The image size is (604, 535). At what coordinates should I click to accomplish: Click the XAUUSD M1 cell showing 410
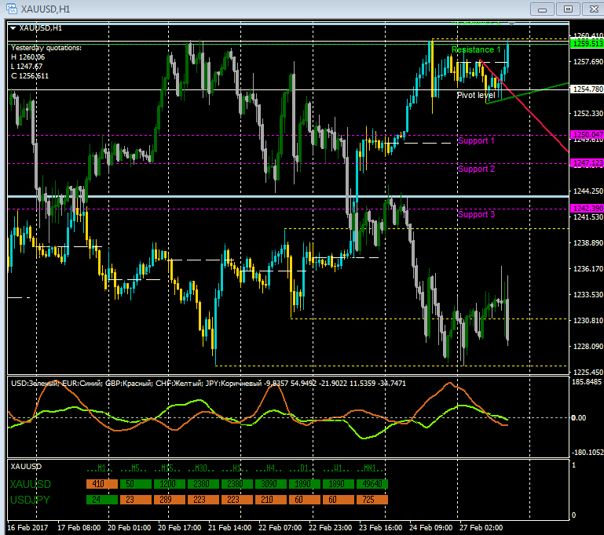pos(101,483)
